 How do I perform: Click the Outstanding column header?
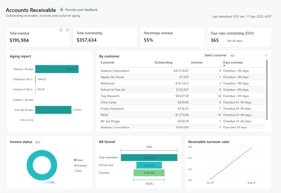point(163,62)
